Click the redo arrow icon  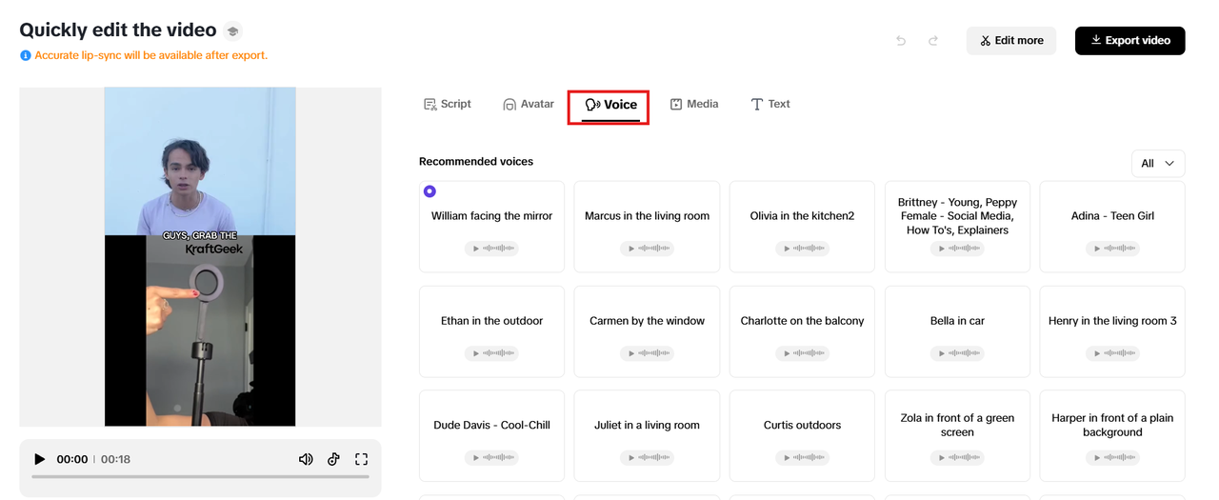coord(933,41)
